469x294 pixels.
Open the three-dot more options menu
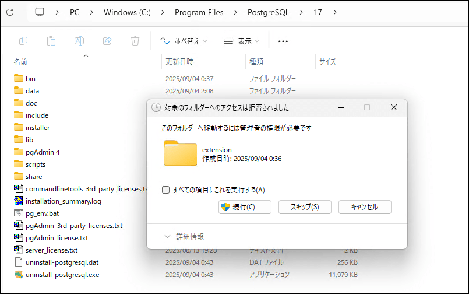(283, 41)
